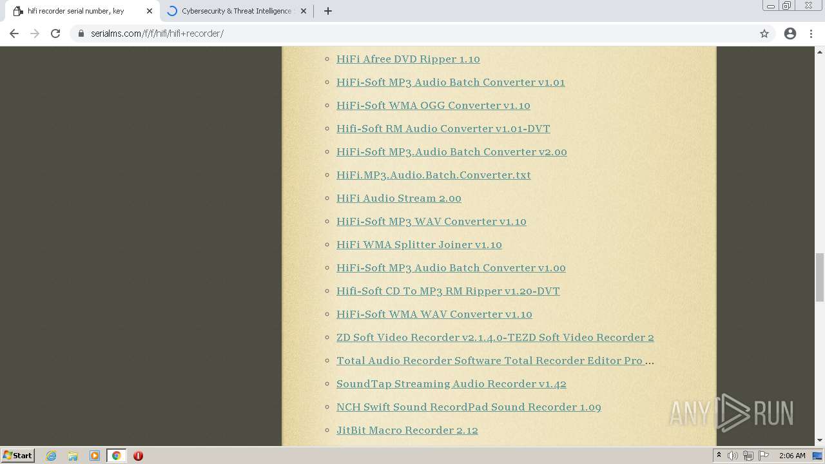Open HiFi-Soft MP3 Audio Batch Converter v1.00
This screenshot has height=464, width=825.
(x=451, y=267)
